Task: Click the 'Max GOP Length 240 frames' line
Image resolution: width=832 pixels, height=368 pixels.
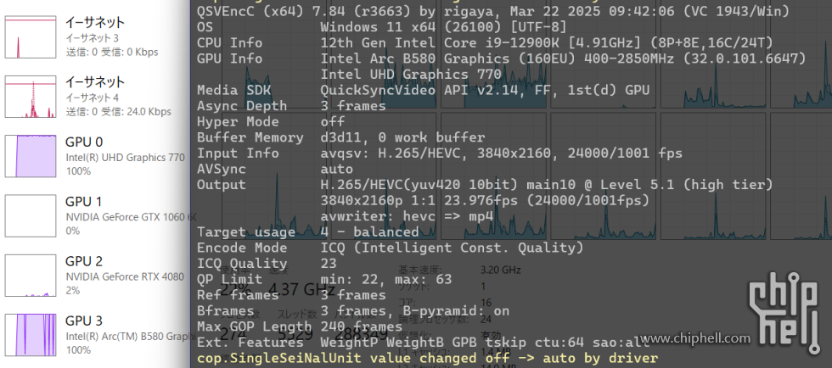Action: point(300,326)
